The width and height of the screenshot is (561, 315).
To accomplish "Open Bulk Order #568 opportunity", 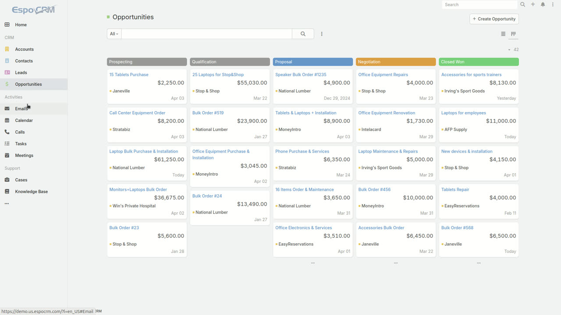I will [457, 228].
